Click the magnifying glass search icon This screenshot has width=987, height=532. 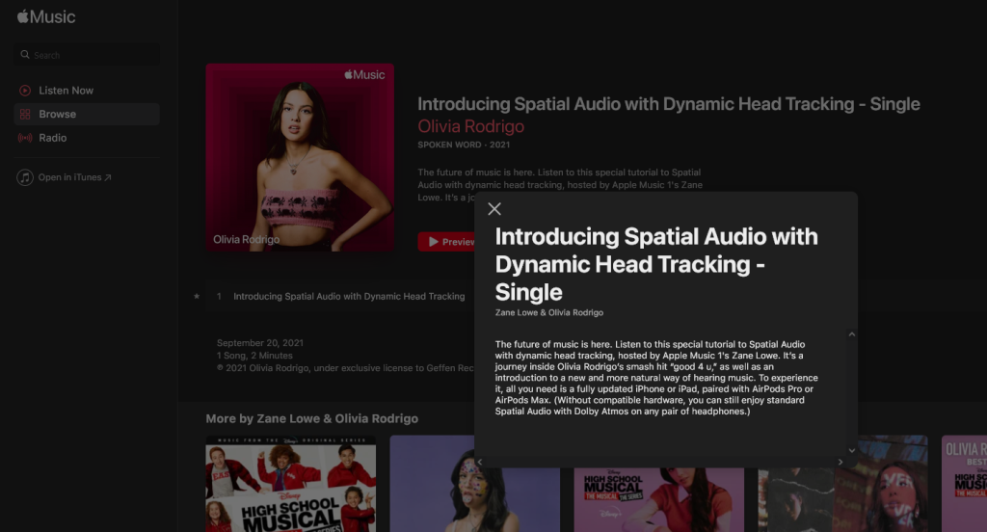(25, 55)
